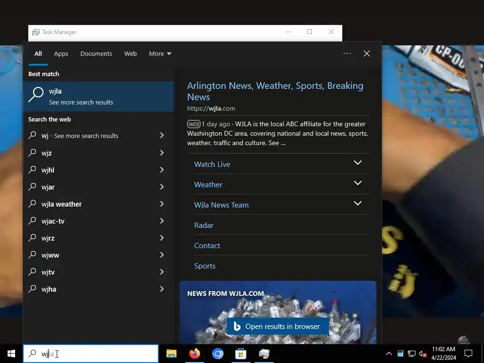Maximize the Task Manager window
Screen dimensions: 484x363
[x=310, y=32]
